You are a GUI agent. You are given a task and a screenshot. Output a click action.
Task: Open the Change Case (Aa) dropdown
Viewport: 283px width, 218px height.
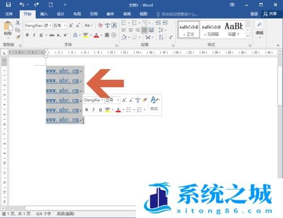pyautogui.click(x=88, y=25)
